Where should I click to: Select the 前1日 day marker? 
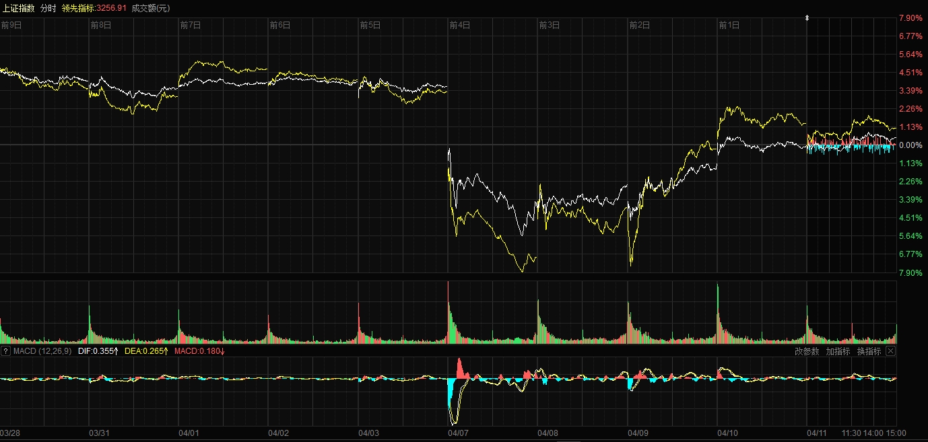729,25
